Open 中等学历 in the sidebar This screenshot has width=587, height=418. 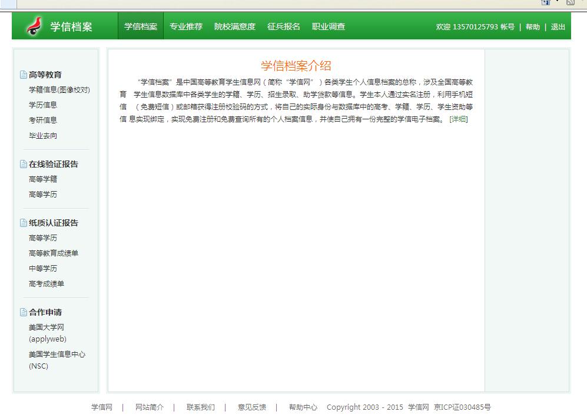click(x=43, y=269)
